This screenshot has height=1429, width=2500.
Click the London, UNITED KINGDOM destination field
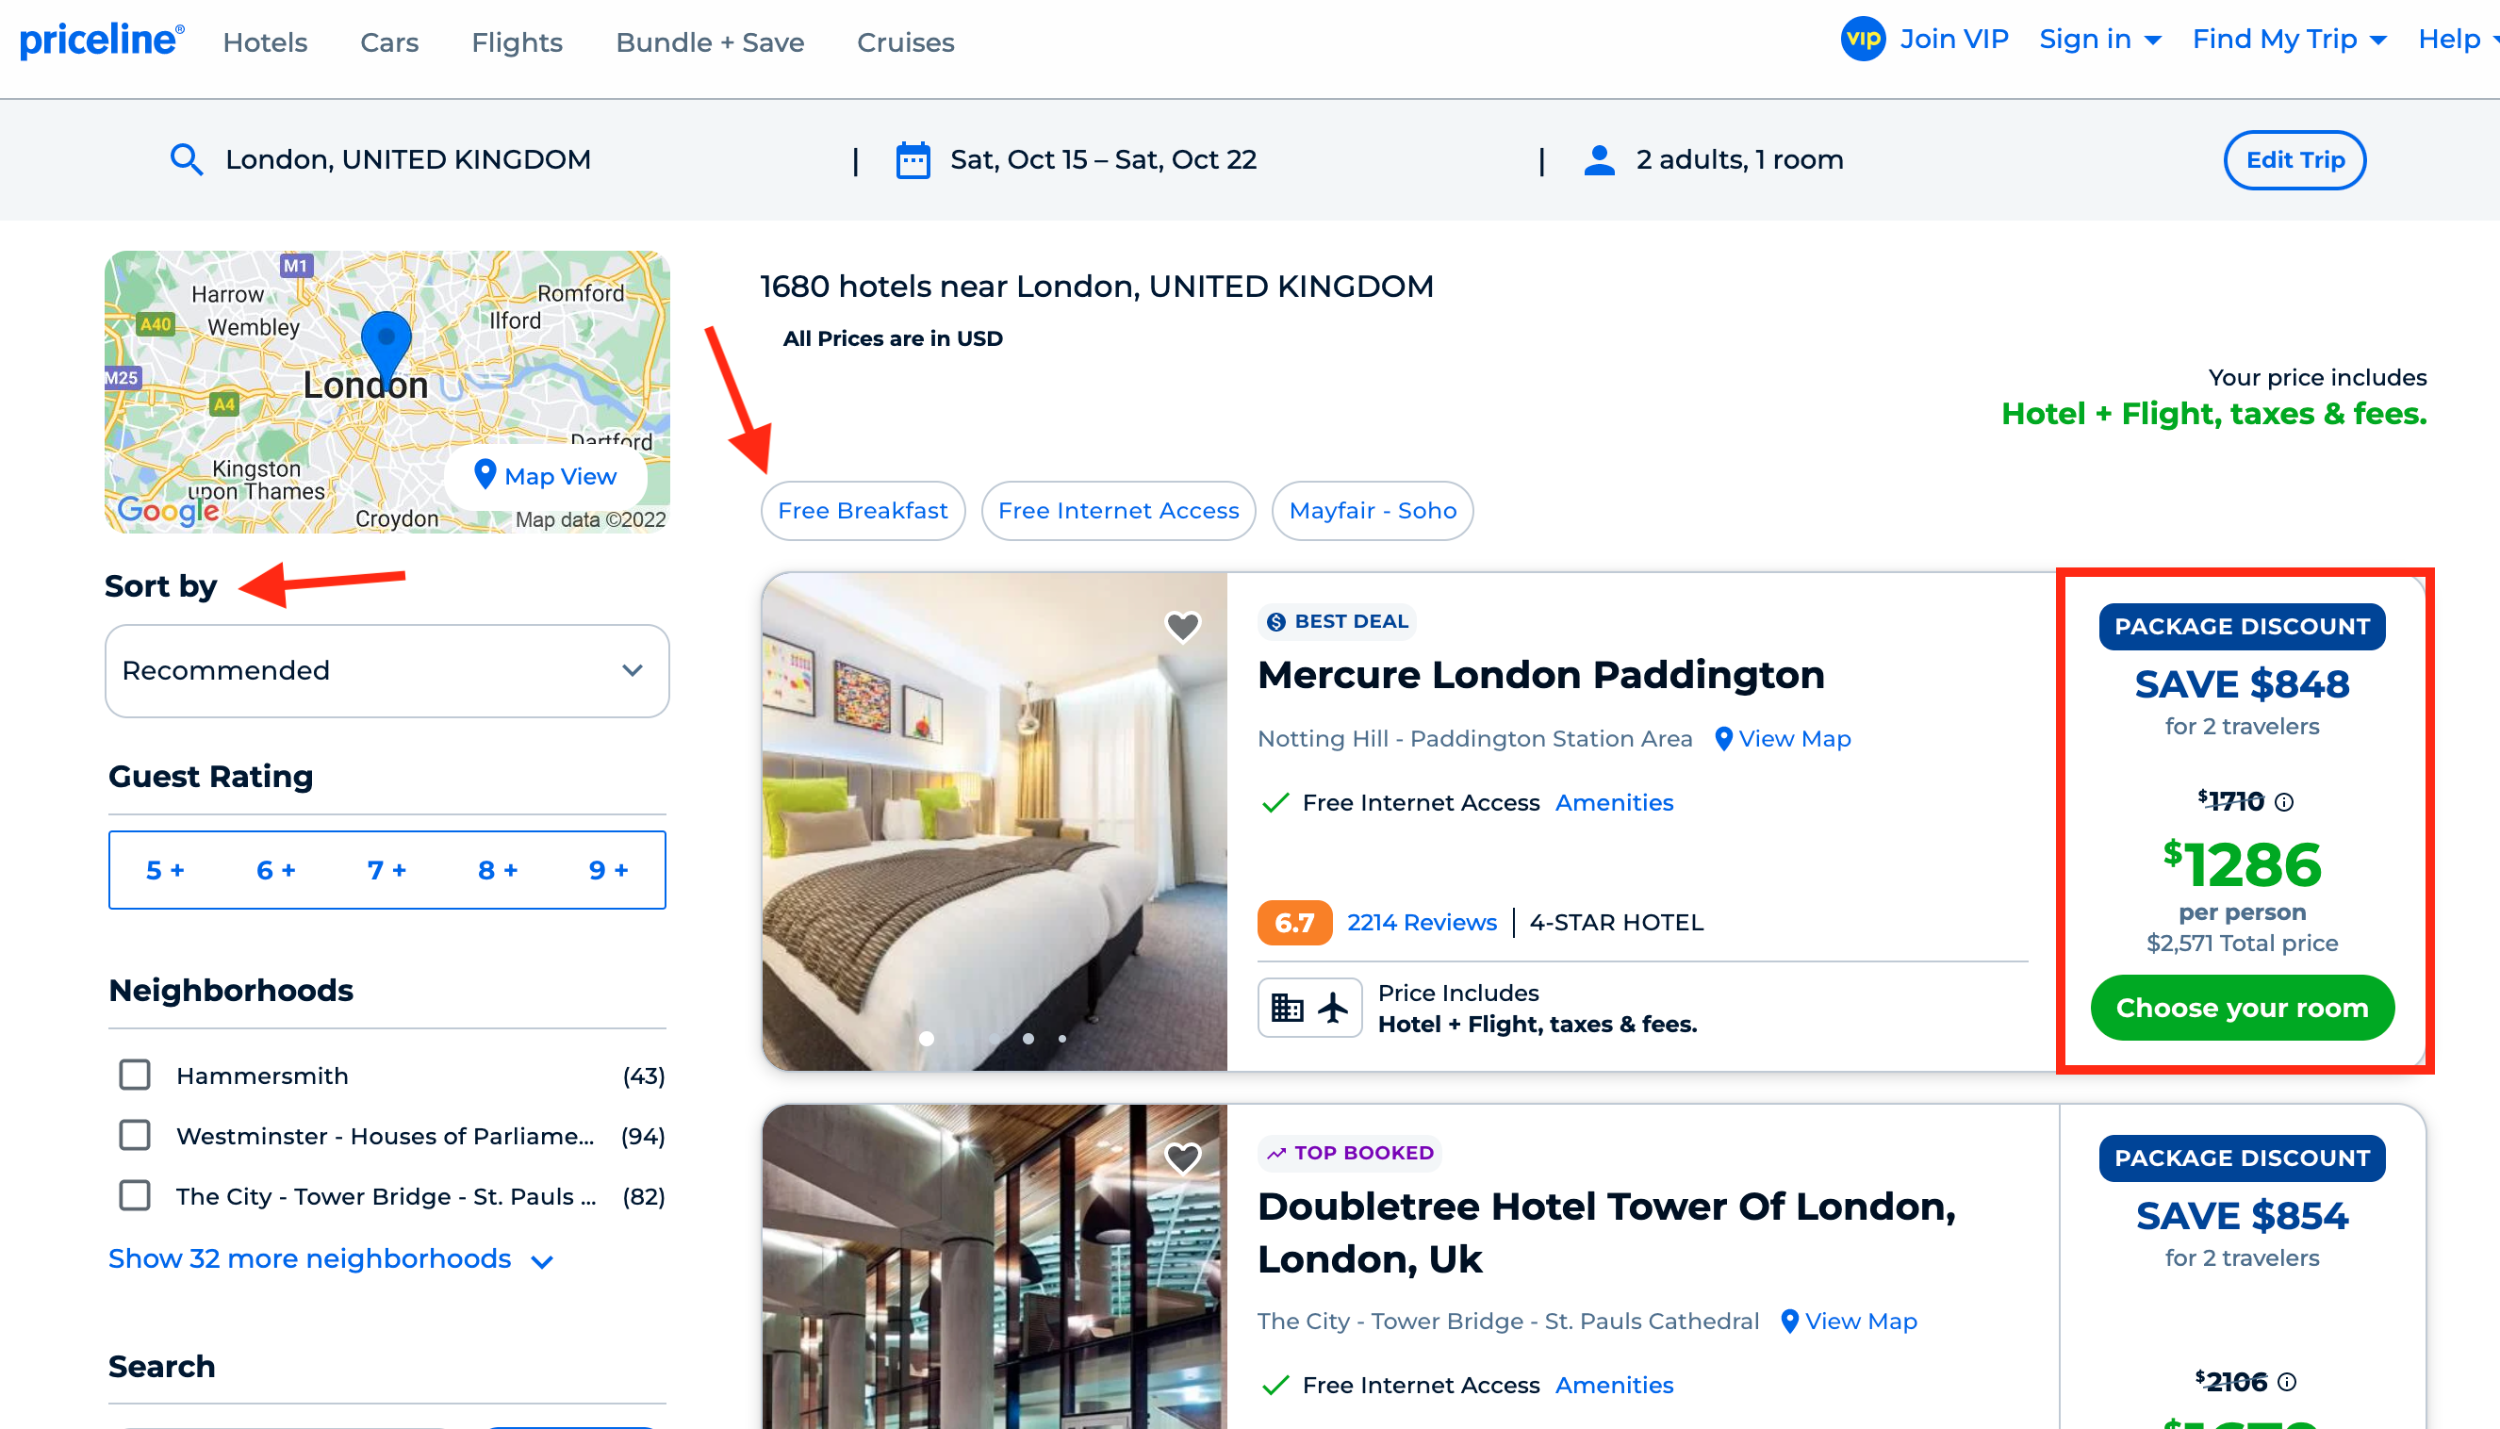tap(407, 160)
